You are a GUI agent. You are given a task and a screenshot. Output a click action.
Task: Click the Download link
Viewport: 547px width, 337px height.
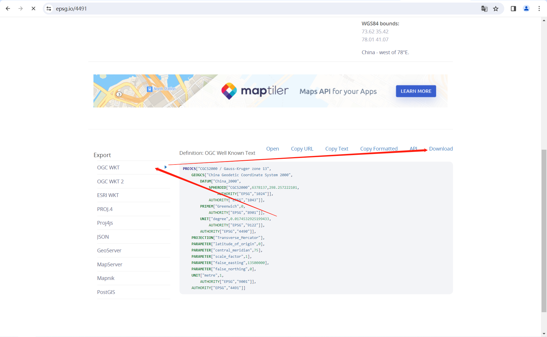point(441,149)
